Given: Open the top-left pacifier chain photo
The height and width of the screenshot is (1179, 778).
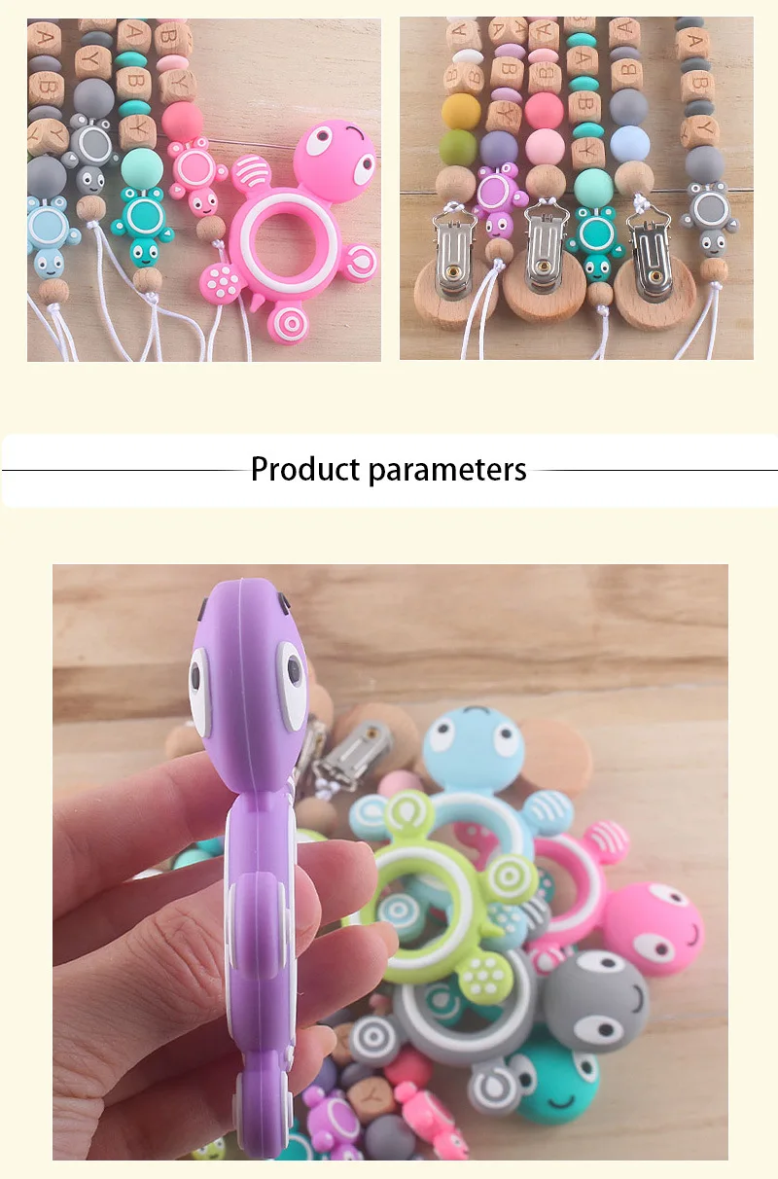Looking at the screenshot, I should click(204, 190).
